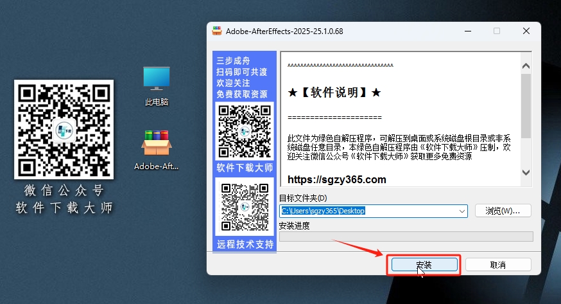The height and width of the screenshot is (304, 561).
Task: Click the https://sgzy365.com text
Action: (x=337, y=179)
